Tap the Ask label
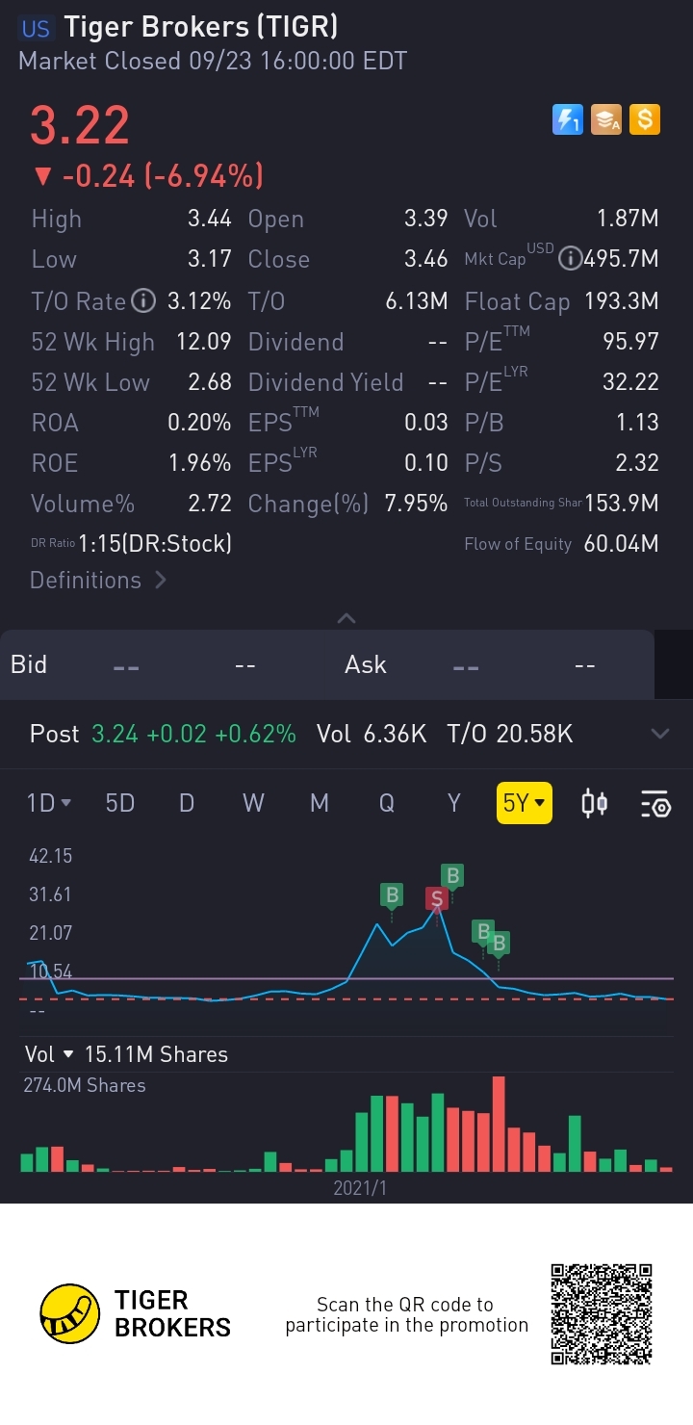Screen dimensions: 693x1425 366,664
